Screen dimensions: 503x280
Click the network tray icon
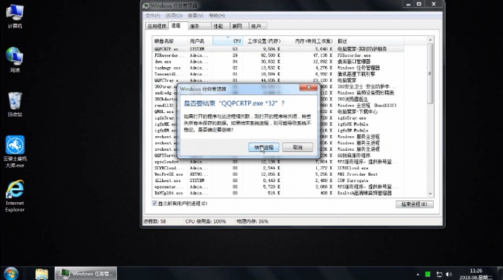point(439,274)
